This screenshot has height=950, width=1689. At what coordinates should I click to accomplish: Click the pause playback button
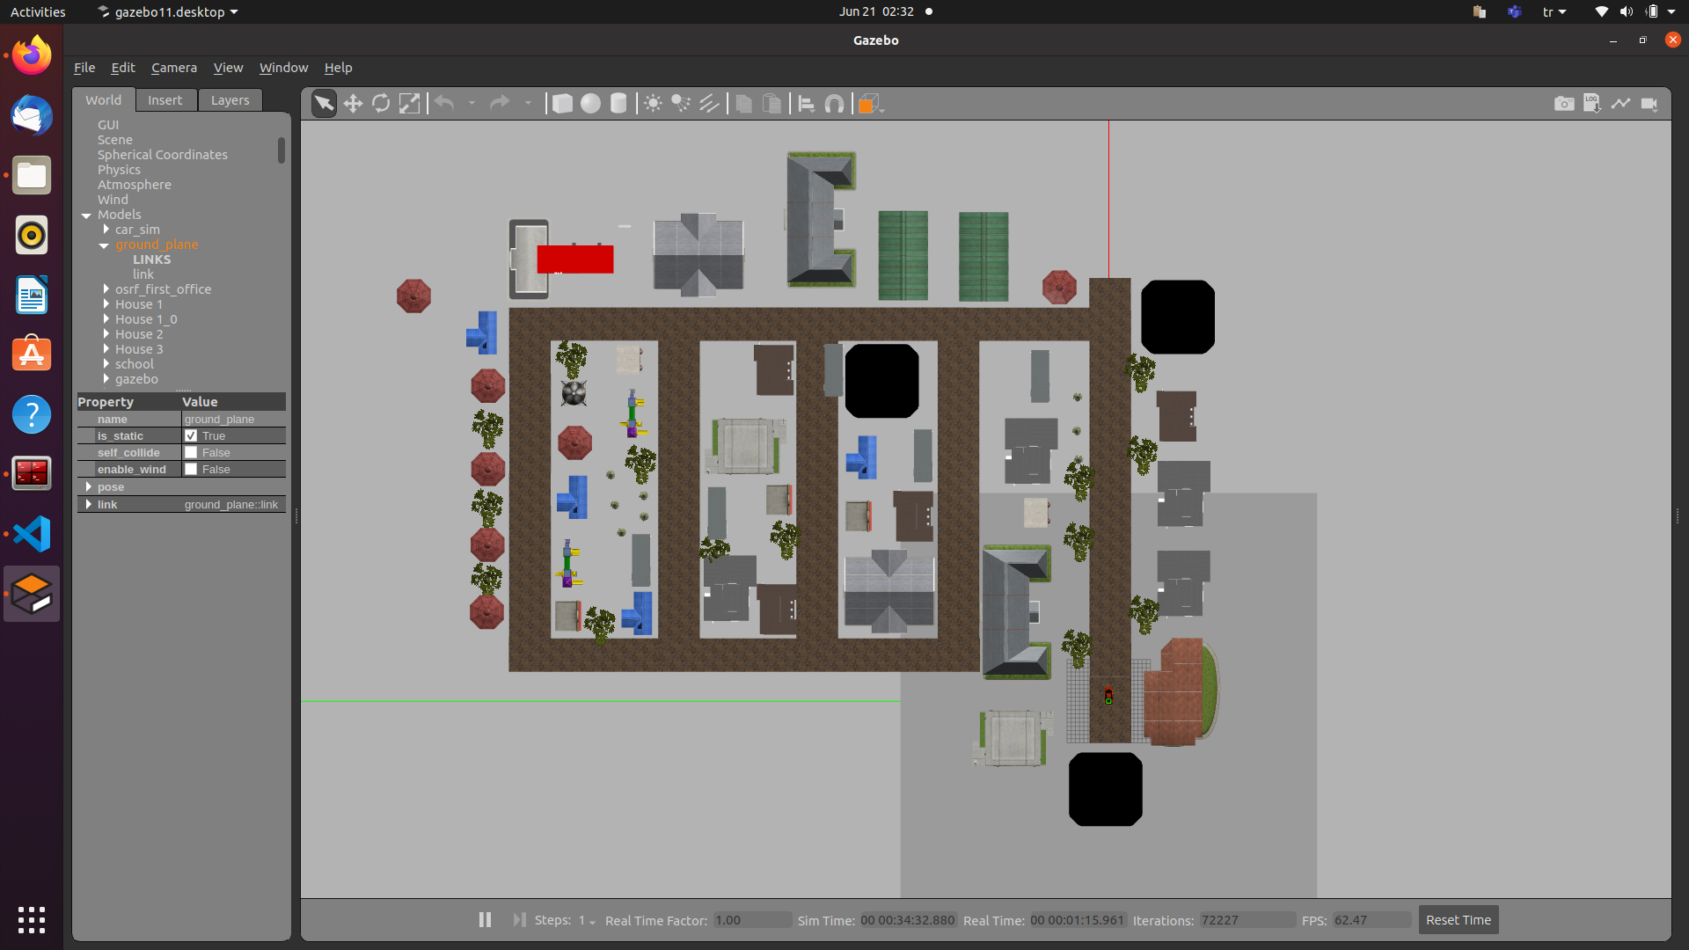coord(485,918)
